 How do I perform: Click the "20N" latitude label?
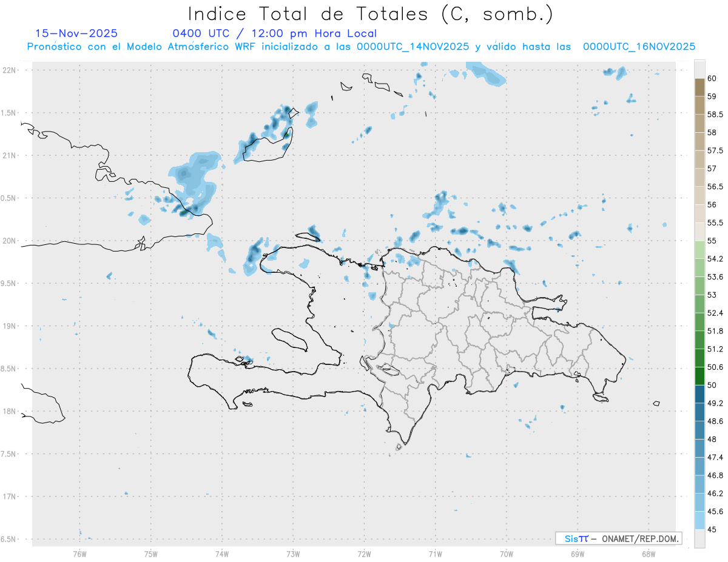coord(10,241)
